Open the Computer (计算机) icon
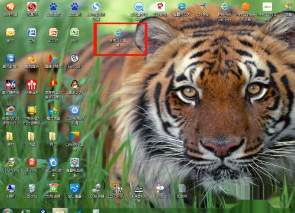This screenshot has height=213, width=295. click(x=11, y=188)
